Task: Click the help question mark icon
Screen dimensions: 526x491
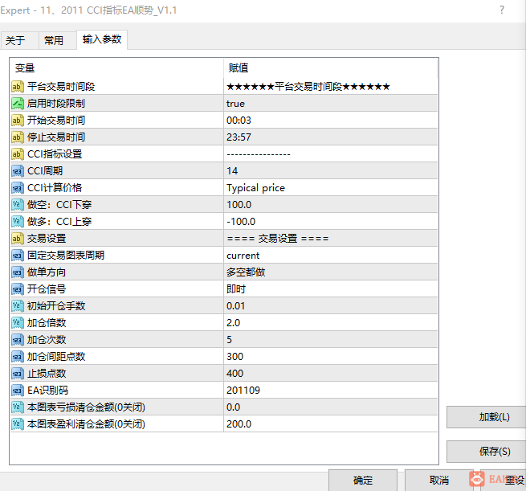Action: tap(502, 10)
